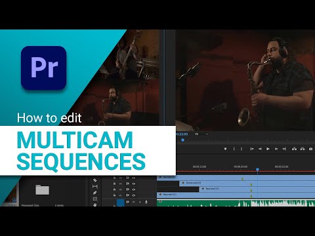Step back one frame in program monitor
Viewport: 315px width, 236px height.
coord(260,149)
